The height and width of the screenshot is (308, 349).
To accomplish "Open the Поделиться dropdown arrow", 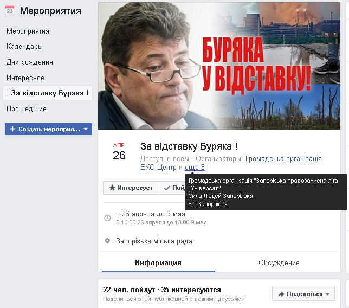I will tap(327, 294).
